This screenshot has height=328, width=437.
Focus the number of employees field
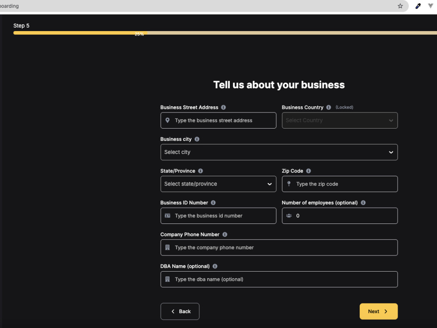pos(340,216)
